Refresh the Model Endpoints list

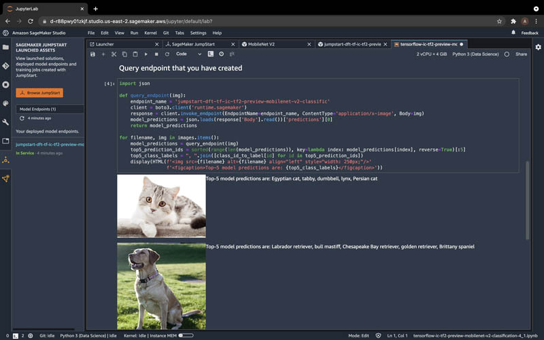[22, 118]
